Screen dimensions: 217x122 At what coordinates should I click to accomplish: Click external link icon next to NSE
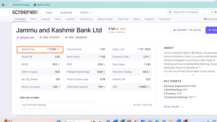pyautogui.click(x=66, y=37)
